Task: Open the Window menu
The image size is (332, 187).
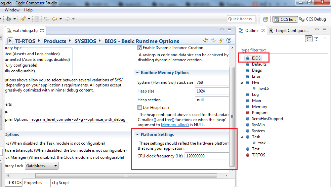Action: click(12, 10)
